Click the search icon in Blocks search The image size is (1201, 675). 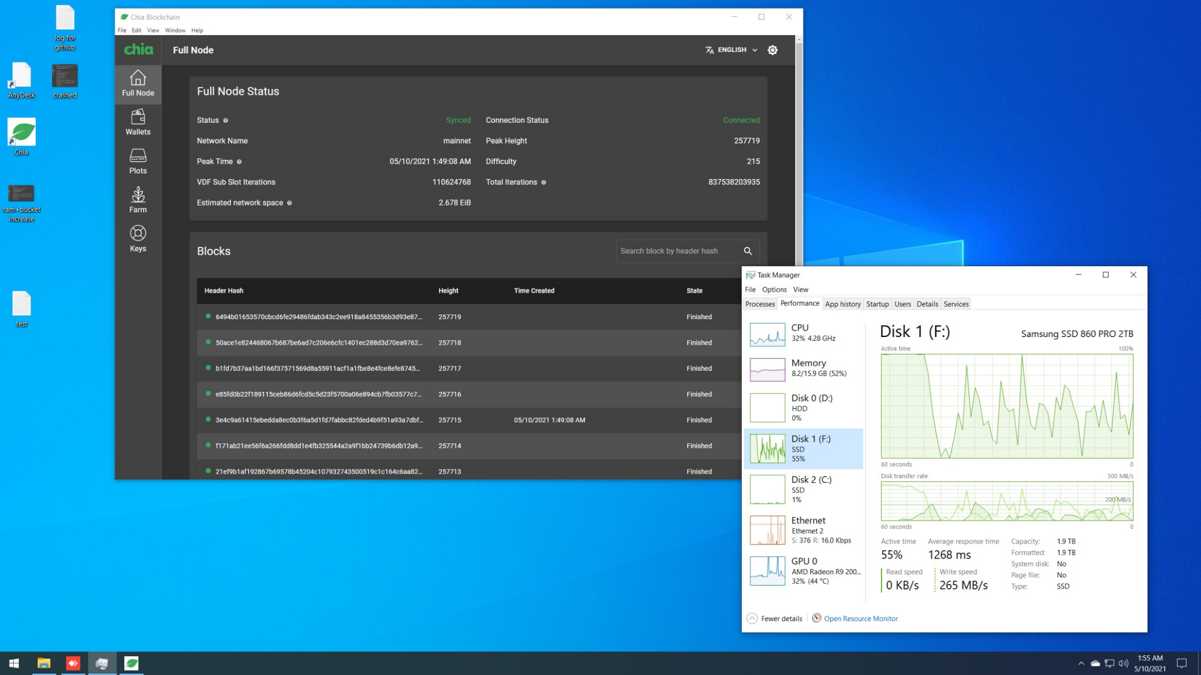(x=748, y=251)
